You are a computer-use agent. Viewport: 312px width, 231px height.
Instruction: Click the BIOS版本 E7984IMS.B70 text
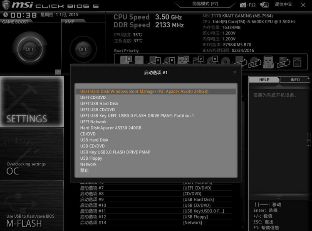(x=227, y=45)
